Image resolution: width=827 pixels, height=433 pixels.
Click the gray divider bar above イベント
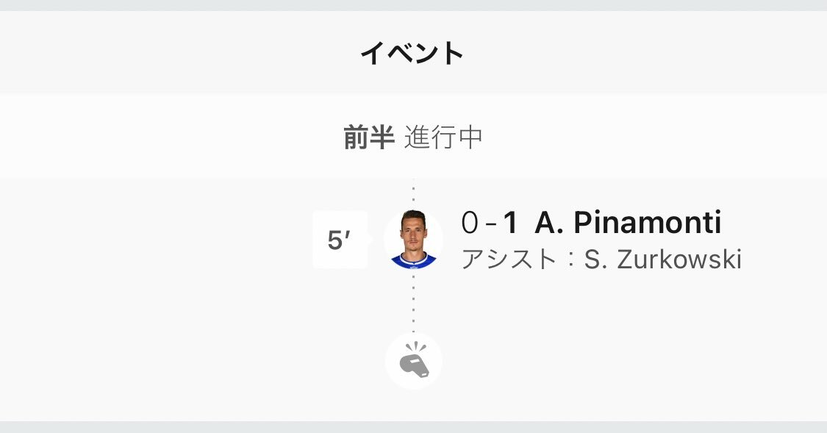coord(413,5)
